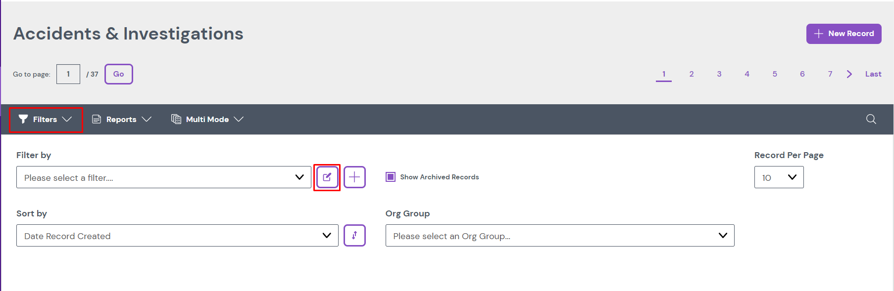894x291 pixels.
Task: Go to page 5 link
Action: 775,74
